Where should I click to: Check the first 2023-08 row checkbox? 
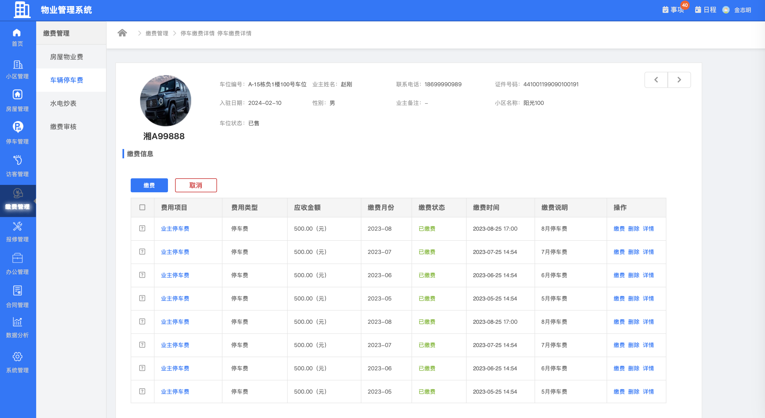tap(142, 228)
